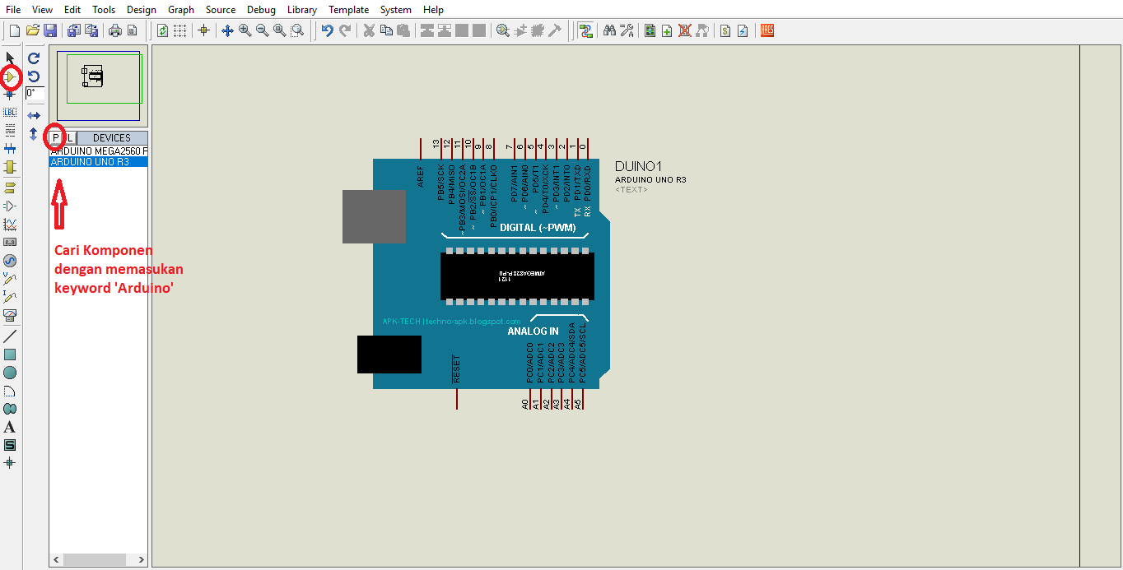Undo the last change
This screenshot has width=1123, height=570.
coord(327,30)
